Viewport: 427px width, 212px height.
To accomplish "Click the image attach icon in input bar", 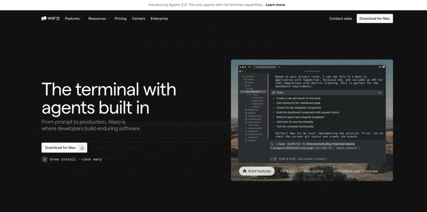I will [294, 159].
